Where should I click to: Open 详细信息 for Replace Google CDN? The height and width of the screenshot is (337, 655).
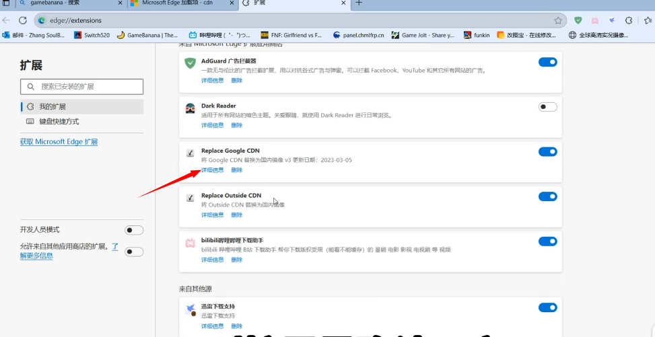(212, 170)
